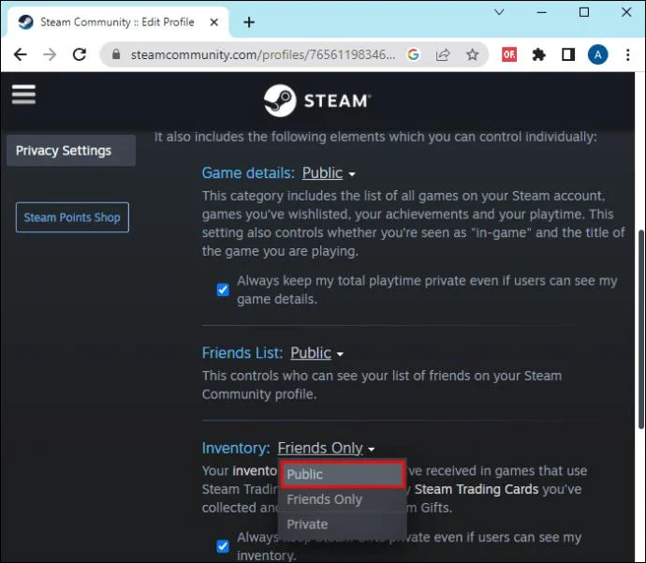This screenshot has width=646, height=563.
Task: Choose Public in the Inventory dropdown
Action: tap(342, 474)
